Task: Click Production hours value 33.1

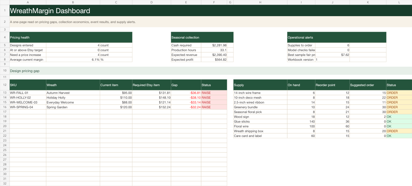Action: [x=214, y=50]
